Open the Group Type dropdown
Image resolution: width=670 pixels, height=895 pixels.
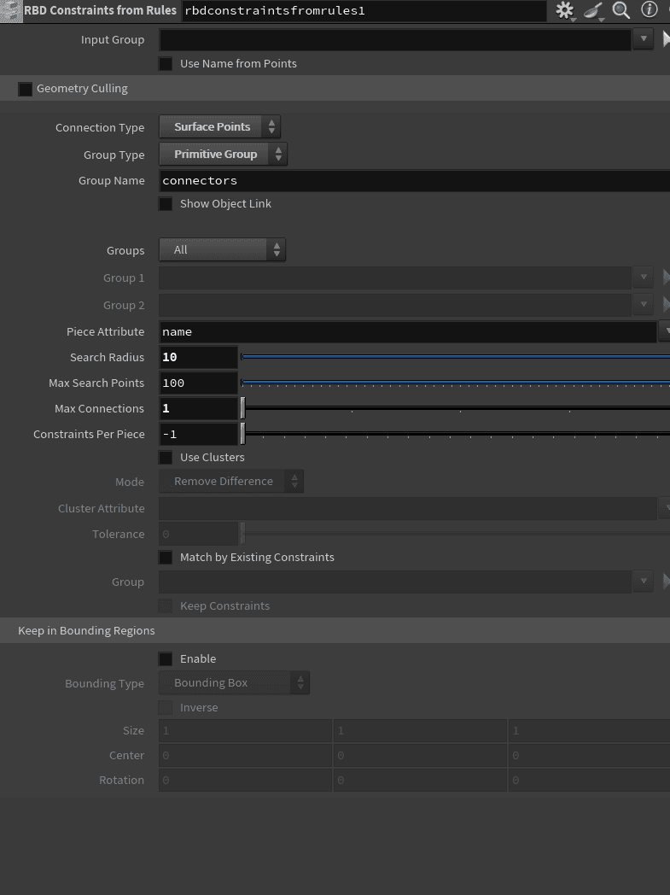tap(223, 154)
